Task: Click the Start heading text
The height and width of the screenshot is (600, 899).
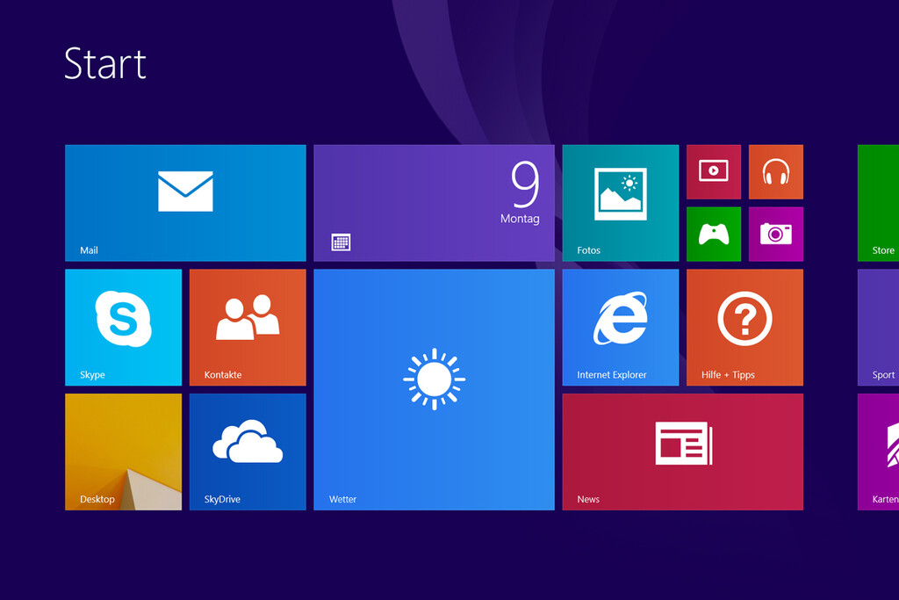Action: click(105, 64)
